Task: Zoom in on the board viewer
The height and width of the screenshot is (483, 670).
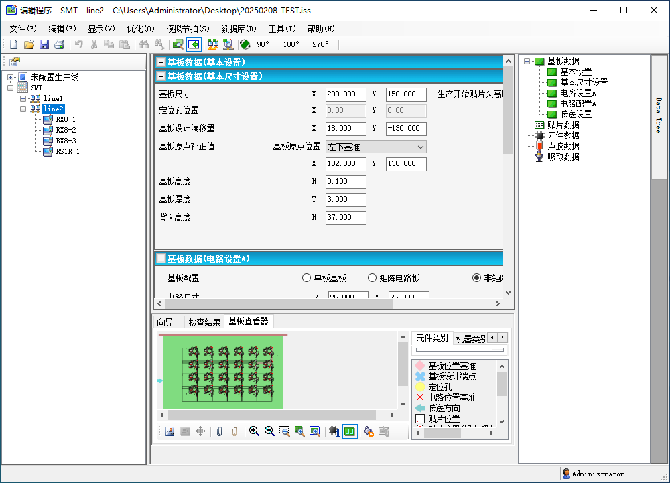Action: (254, 431)
